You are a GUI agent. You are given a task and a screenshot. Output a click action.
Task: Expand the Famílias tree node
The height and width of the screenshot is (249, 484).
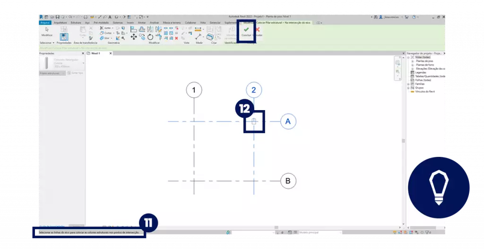pyautogui.click(x=408, y=84)
